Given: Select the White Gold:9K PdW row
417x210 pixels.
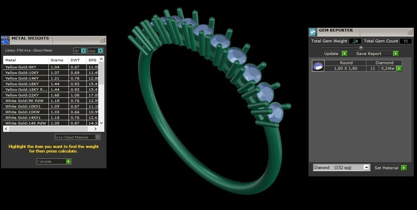Looking at the screenshot, I should tap(51, 101).
